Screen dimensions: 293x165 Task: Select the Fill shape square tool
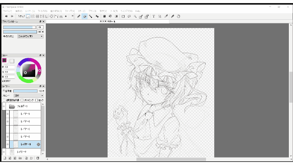pos(104,16)
